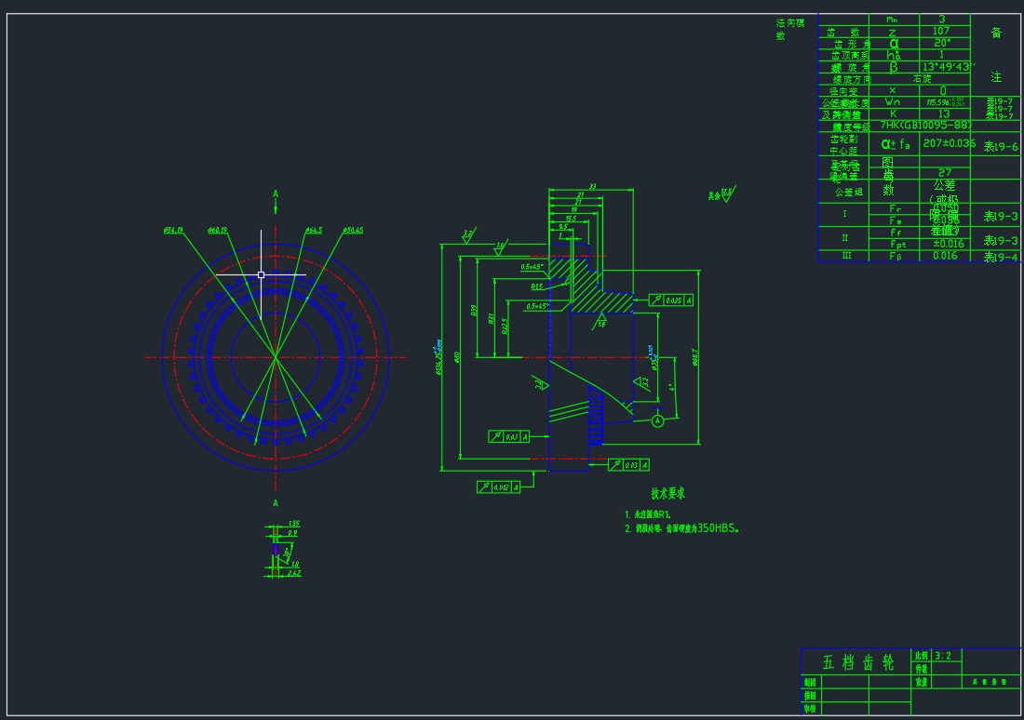Select the note ending with 350HBS
Viewport: 1024px width, 720px height.
pyautogui.click(x=681, y=528)
